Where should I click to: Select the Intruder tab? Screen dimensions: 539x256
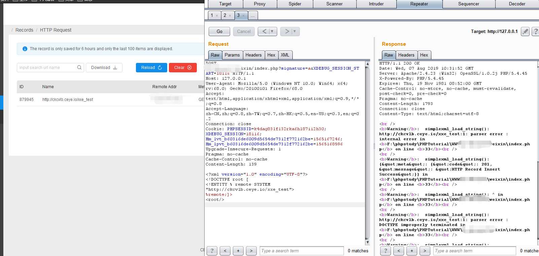point(376,4)
